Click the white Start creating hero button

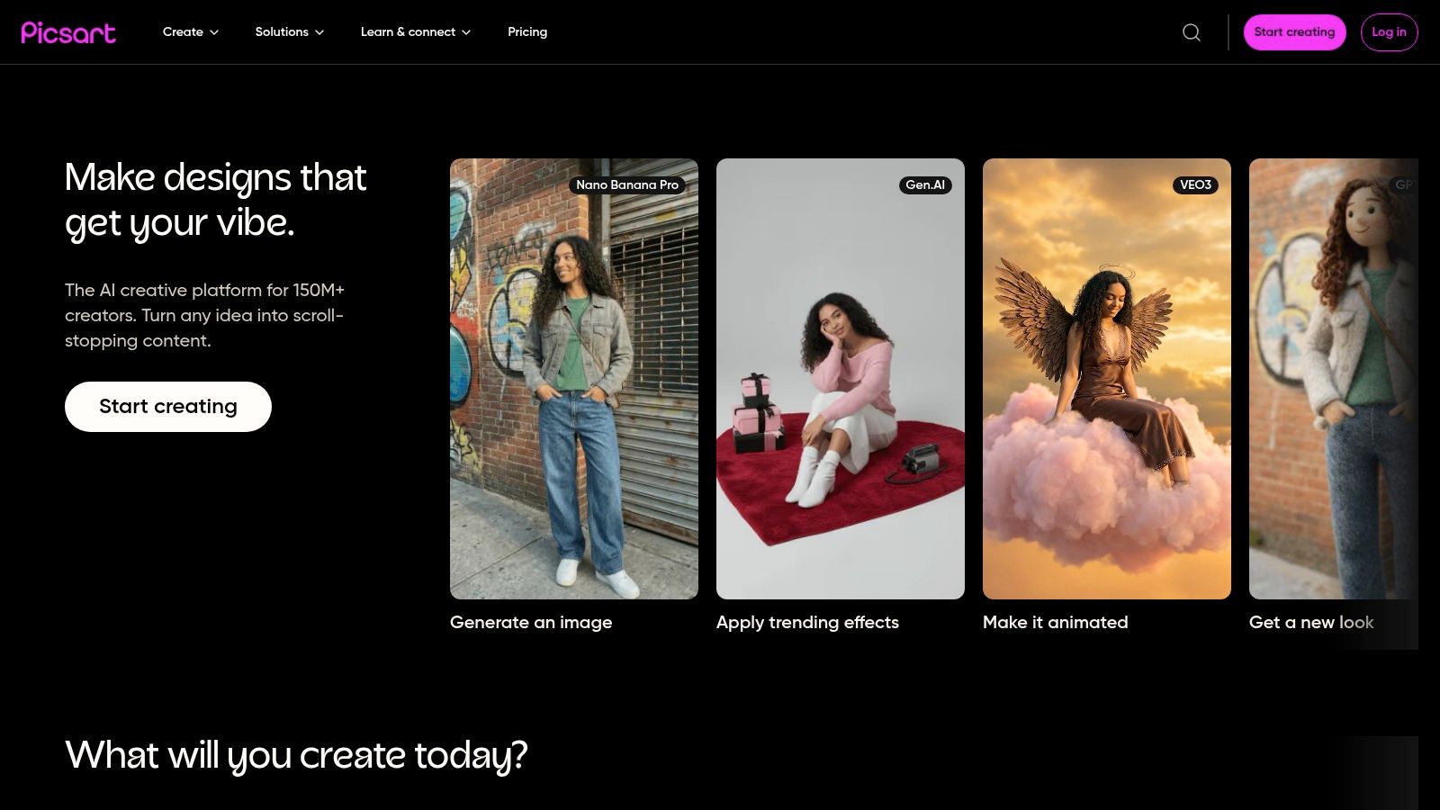point(168,407)
